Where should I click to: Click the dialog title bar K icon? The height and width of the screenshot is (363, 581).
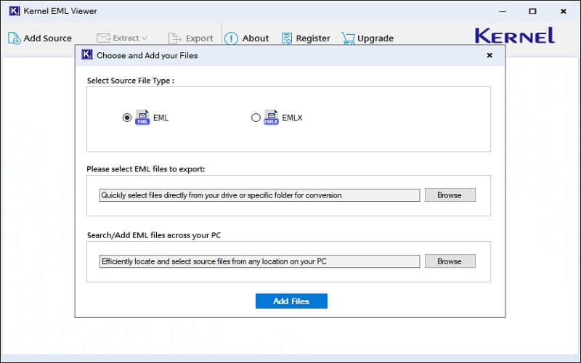pyautogui.click(x=86, y=55)
